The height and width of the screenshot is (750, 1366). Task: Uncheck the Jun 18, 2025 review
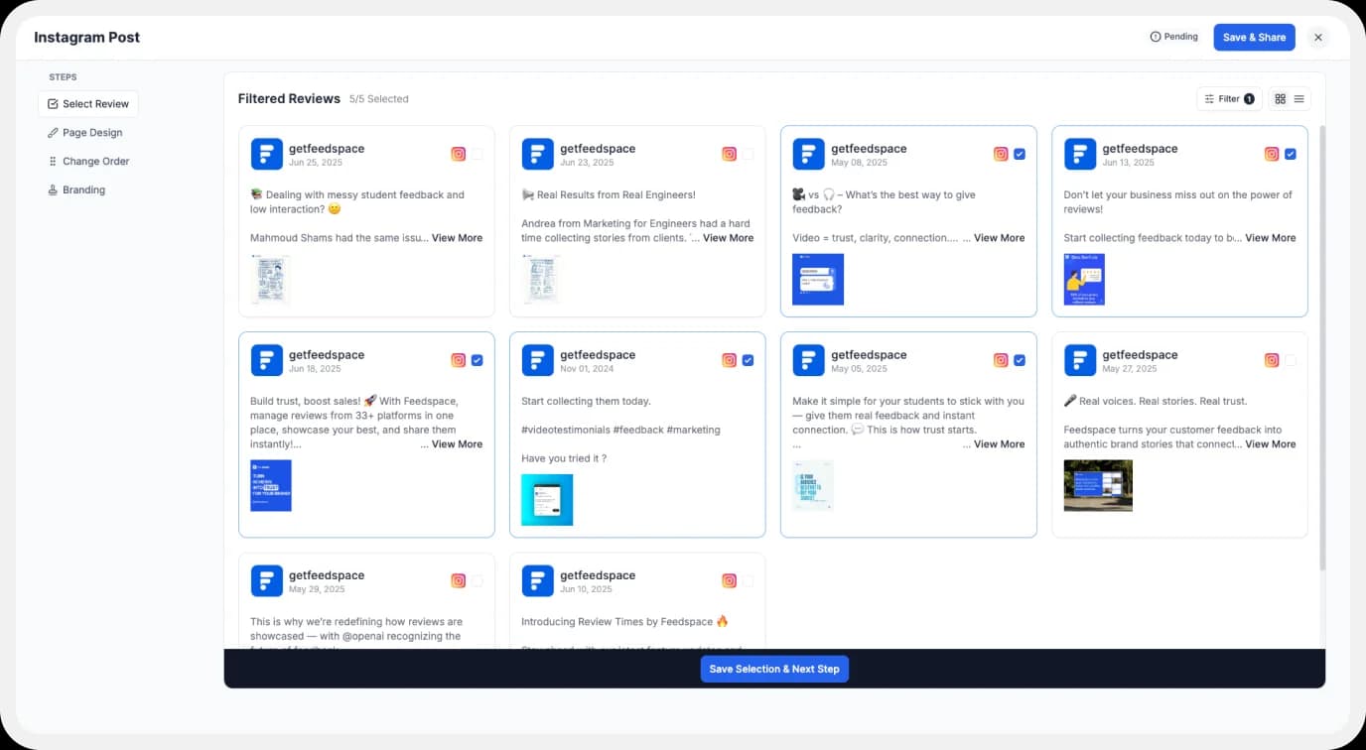point(478,360)
